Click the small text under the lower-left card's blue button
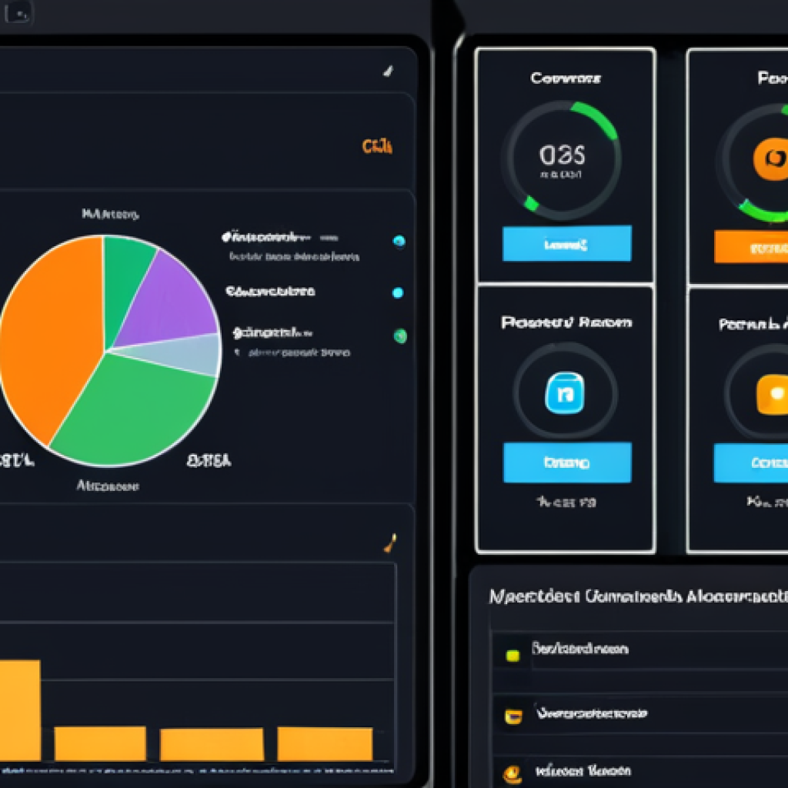The width and height of the screenshot is (788, 788). (566, 502)
